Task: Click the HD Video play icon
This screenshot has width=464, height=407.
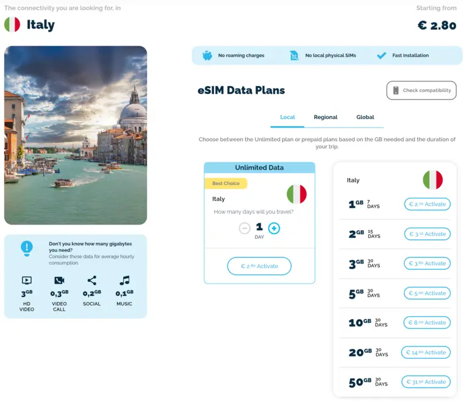Action: point(27,280)
